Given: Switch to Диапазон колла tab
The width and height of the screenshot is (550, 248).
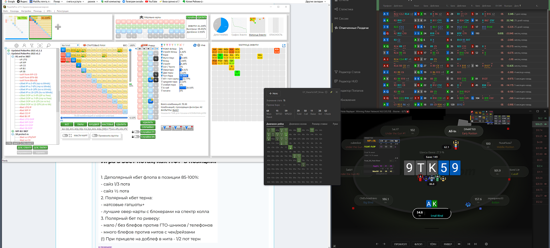Looking at the screenshot, I should tap(297, 124).
